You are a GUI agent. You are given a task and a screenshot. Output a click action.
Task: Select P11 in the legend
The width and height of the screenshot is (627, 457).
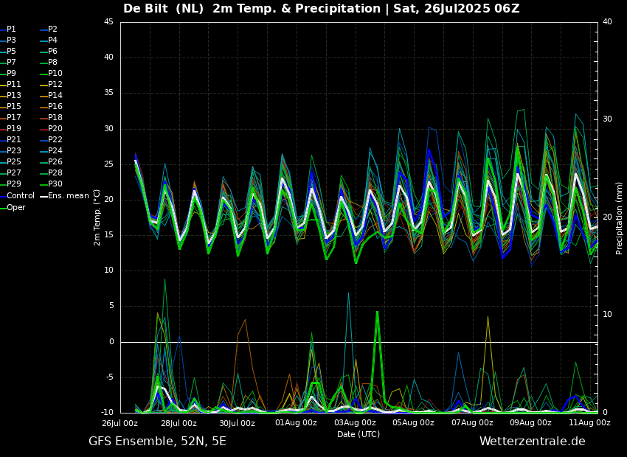(10, 84)
